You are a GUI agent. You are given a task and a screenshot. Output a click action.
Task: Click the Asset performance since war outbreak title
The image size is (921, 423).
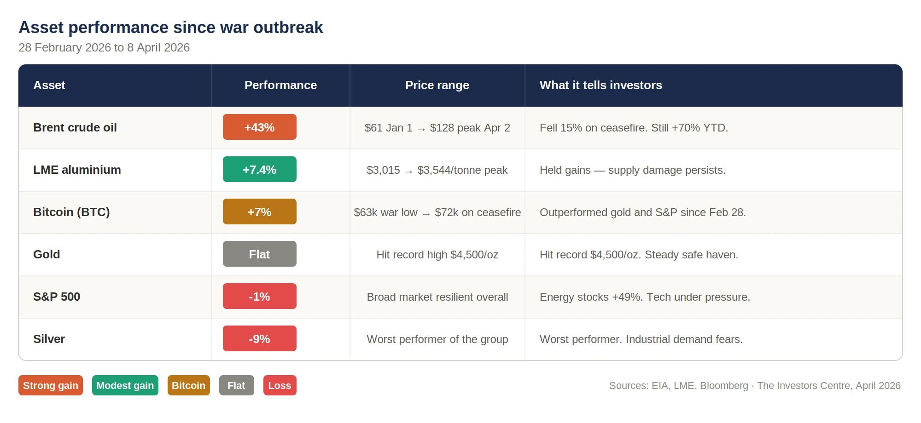(171, 28)
